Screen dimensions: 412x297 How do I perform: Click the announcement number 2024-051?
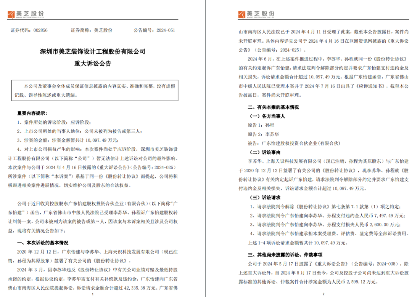tap(166, 30)
